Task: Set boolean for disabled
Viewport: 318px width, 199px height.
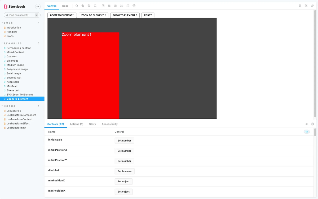Action: click(125, 171)
